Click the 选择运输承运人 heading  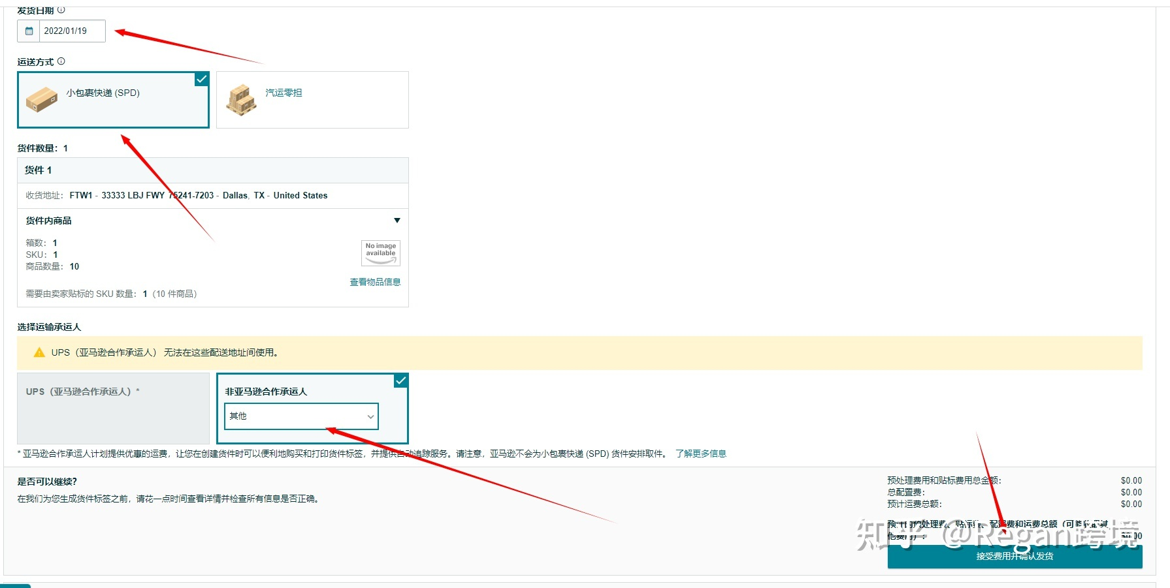49,327
